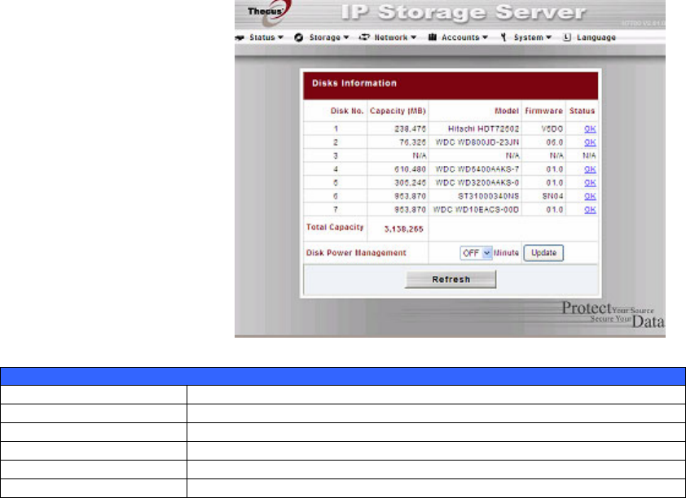Select the WDC WD800JD-23JN model cell

click(x=477, y=142)
